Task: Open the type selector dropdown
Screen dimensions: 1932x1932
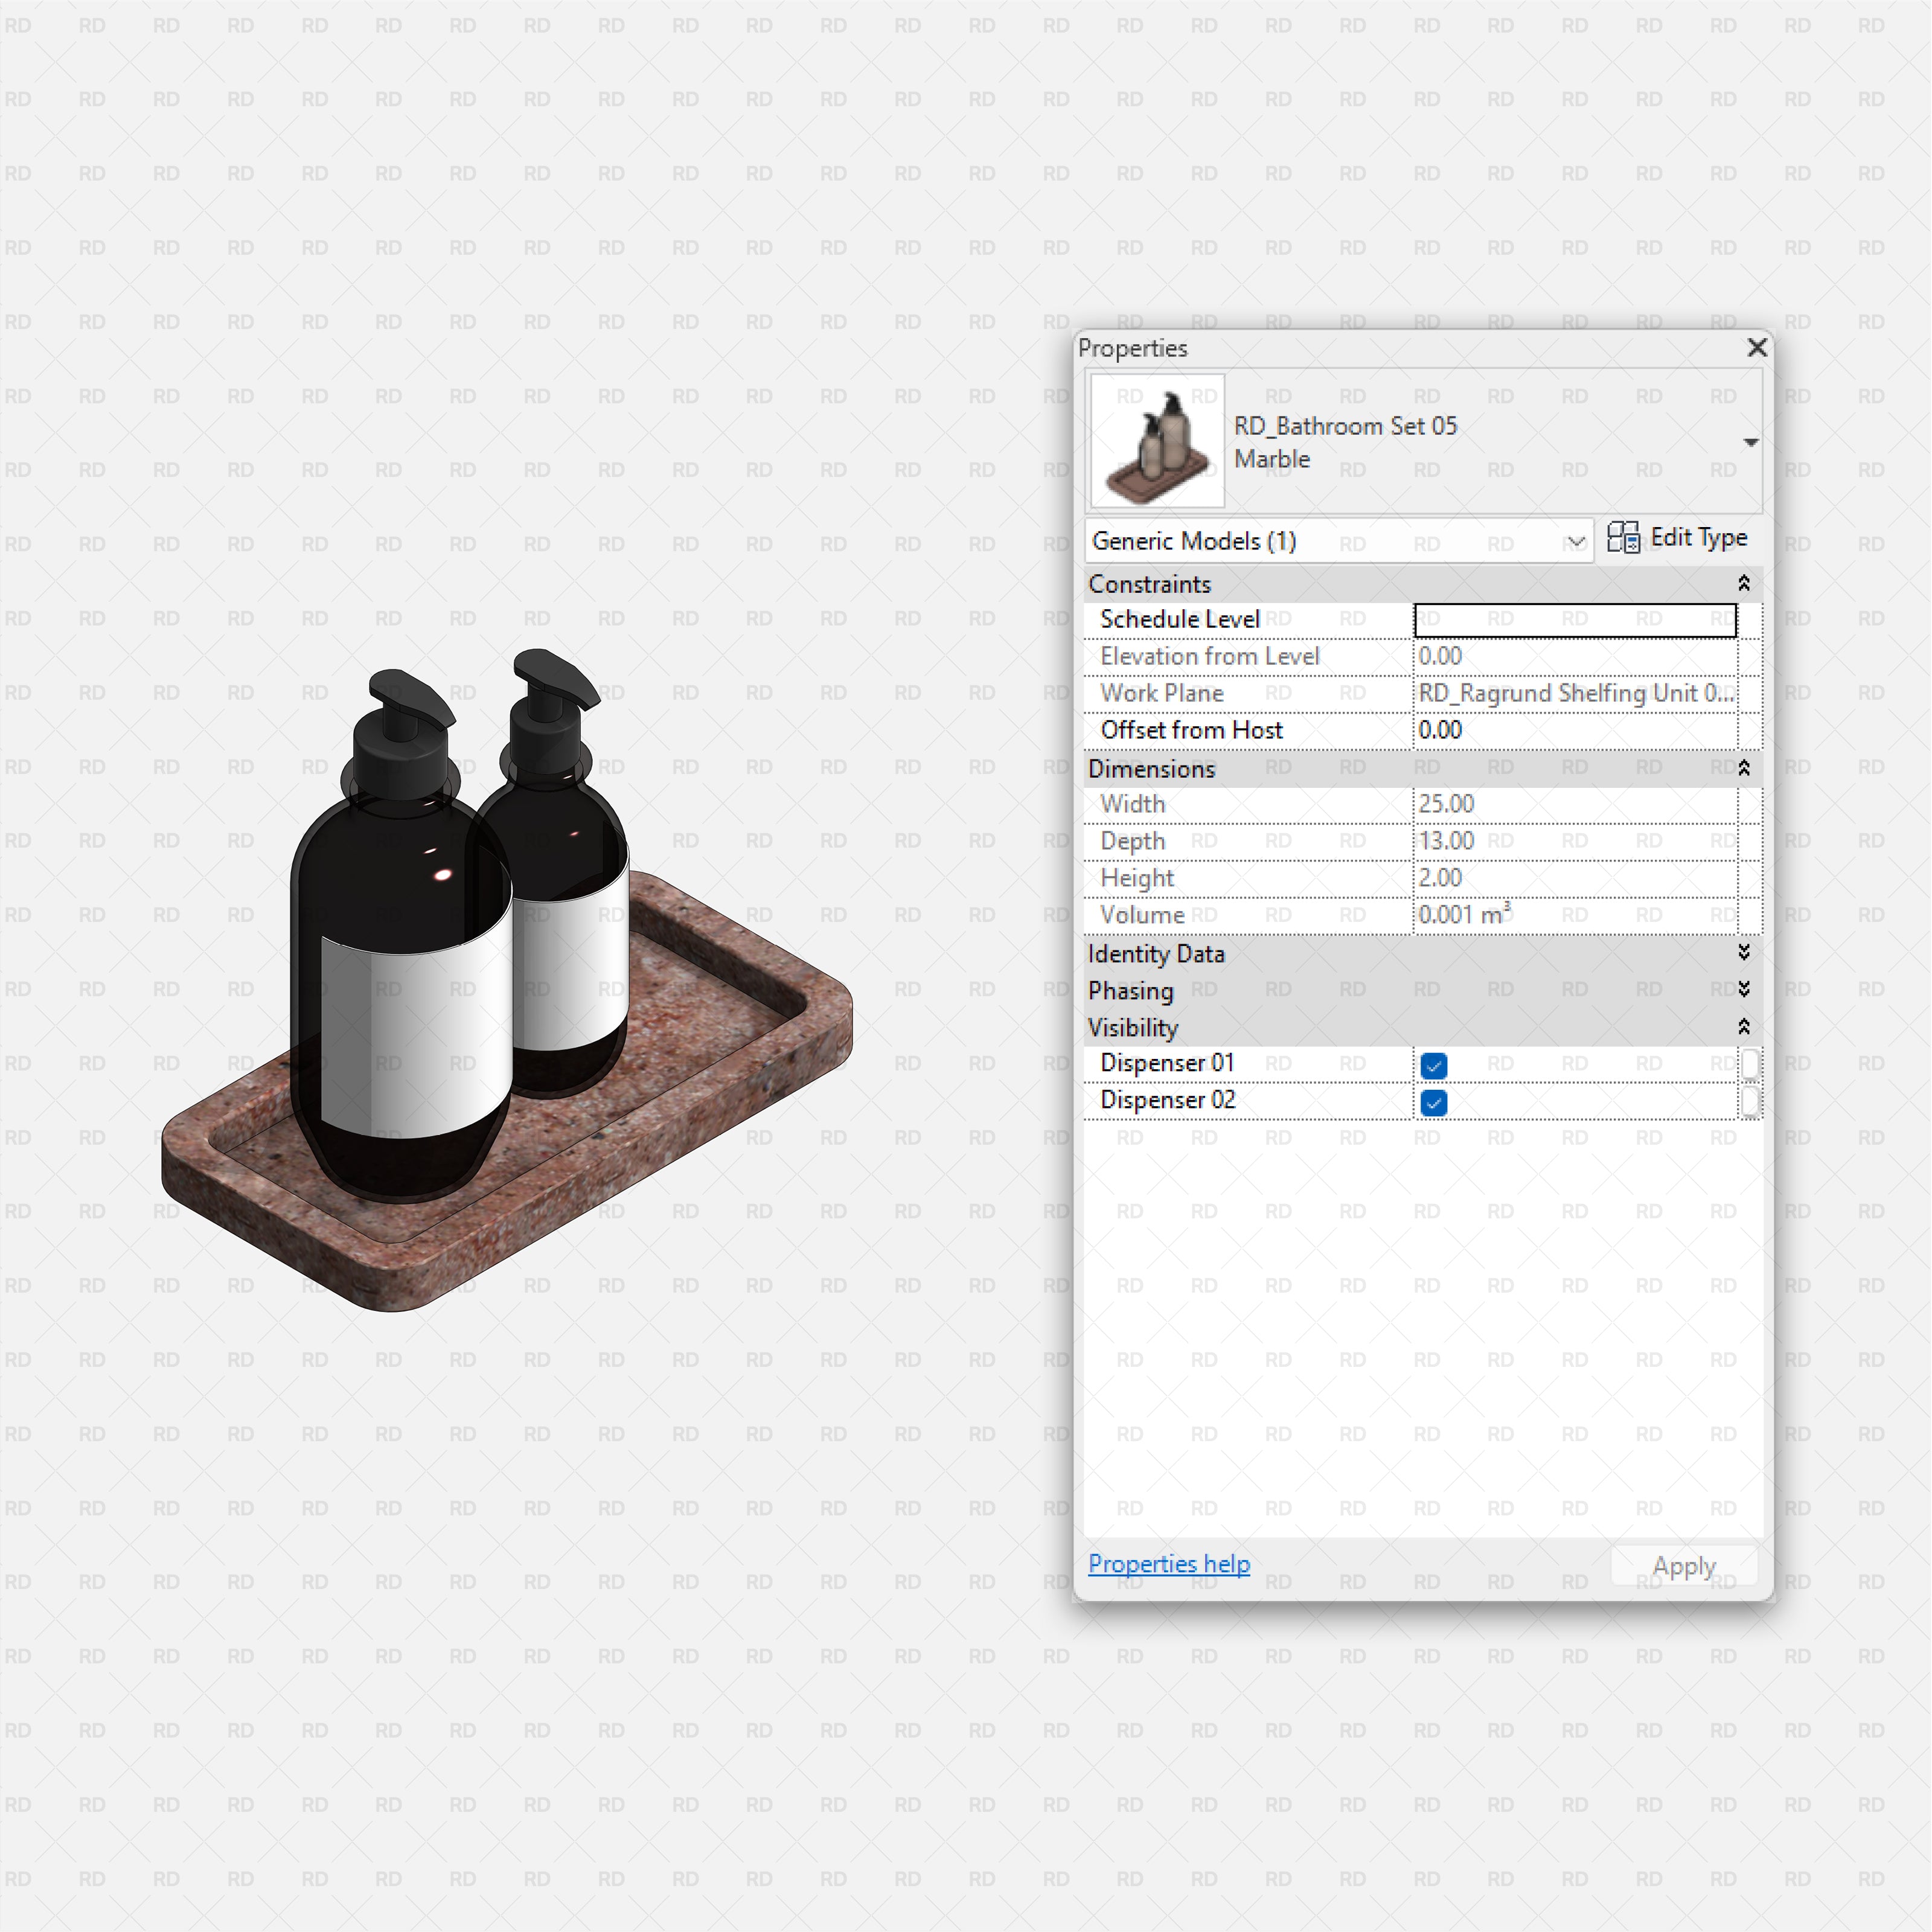Action: (1751, 441)
